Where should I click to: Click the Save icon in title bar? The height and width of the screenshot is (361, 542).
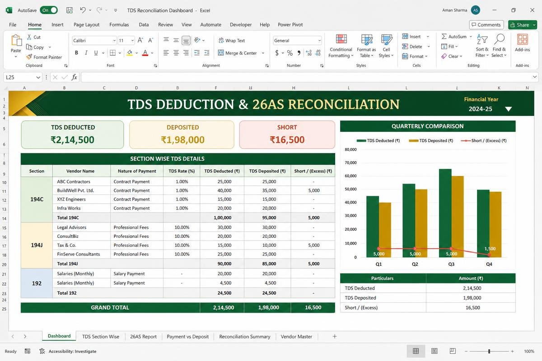coord(69,10)
